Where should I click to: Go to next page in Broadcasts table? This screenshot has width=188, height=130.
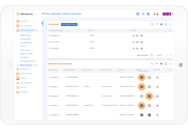coord(171,55)
